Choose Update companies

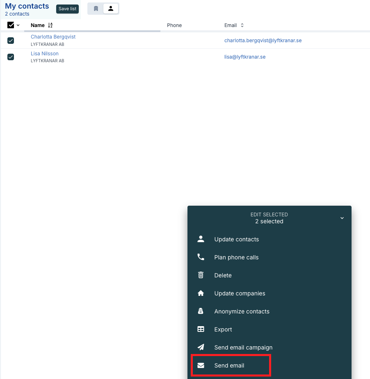pos(270,293)
